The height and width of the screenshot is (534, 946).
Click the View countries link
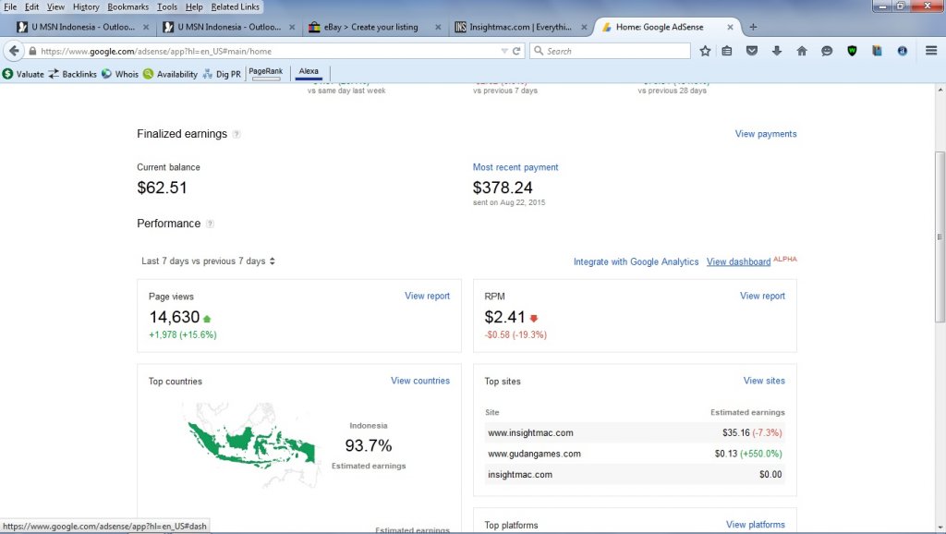coord(420,381)
